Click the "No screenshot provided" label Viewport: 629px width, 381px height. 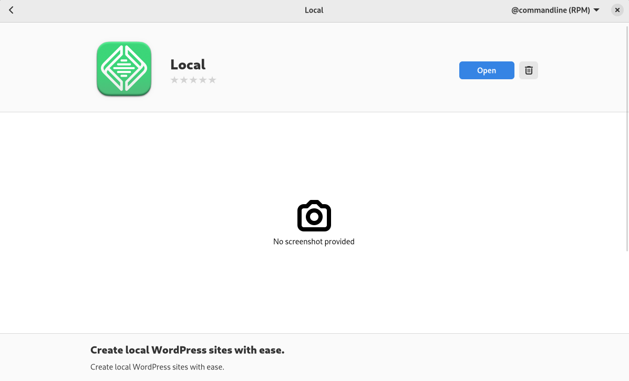[314, 241]
